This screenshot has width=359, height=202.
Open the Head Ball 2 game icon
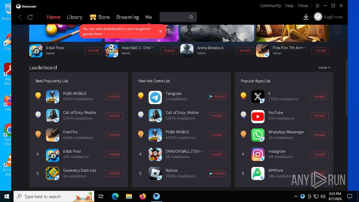(111, 50)
